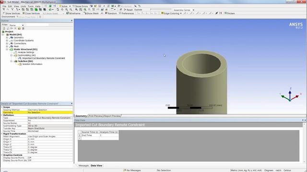
Task: Collapse the Model (B4) node
Action: point(3,34)
